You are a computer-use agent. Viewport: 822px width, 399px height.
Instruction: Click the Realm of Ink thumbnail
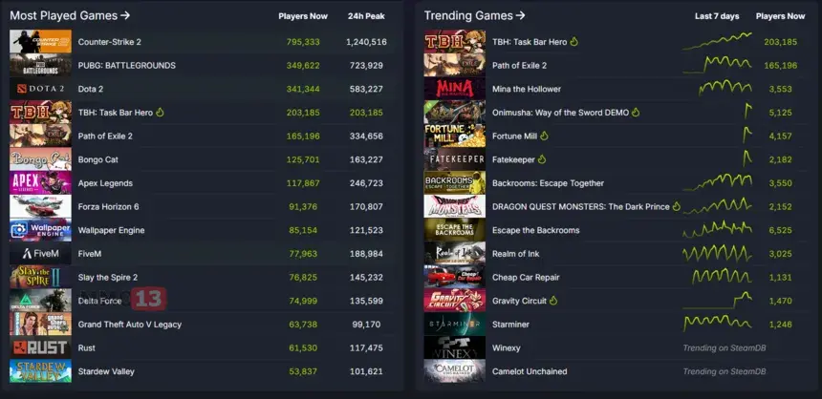(455, 254)
